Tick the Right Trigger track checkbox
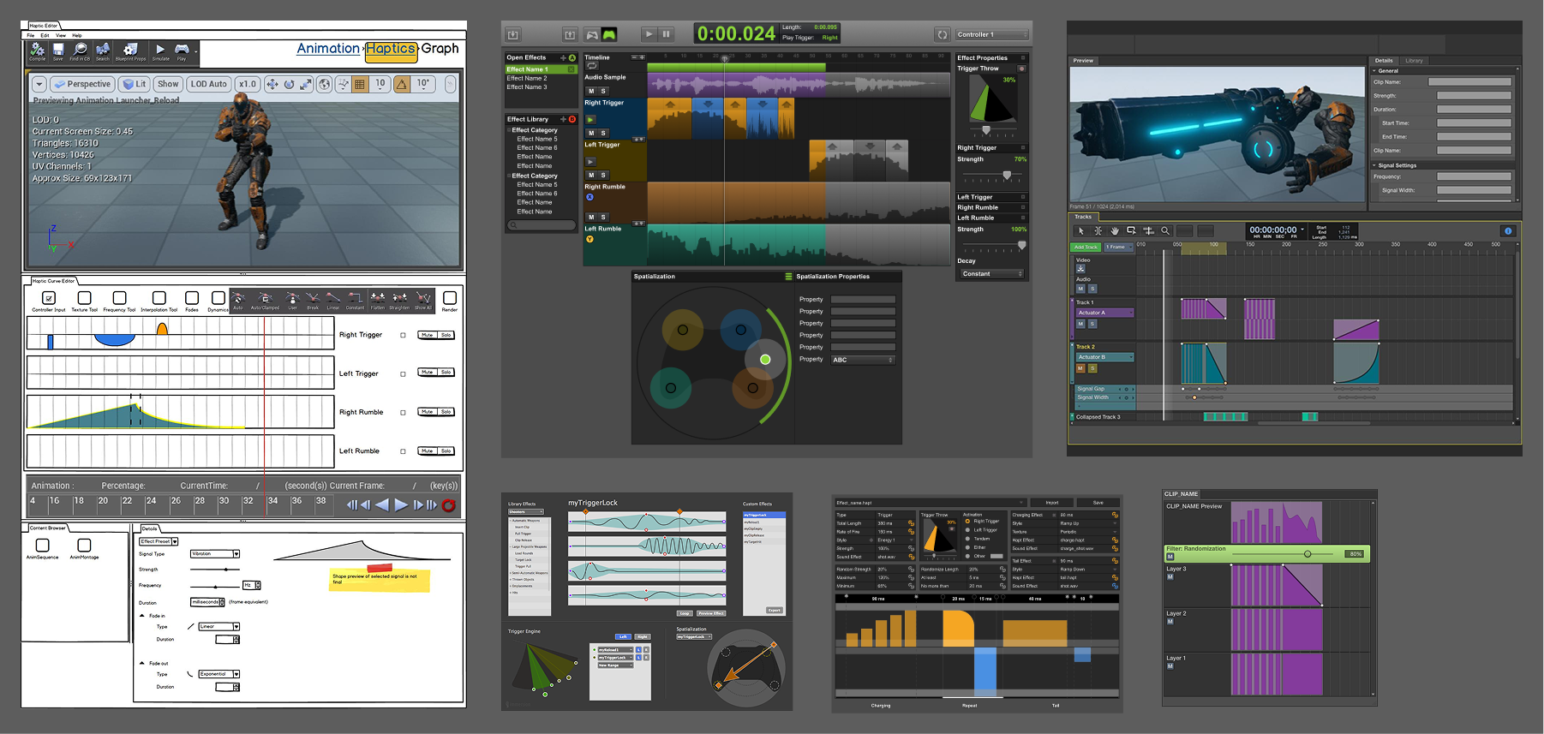Viewport: 1544px width, 734px height. (403, 335)
